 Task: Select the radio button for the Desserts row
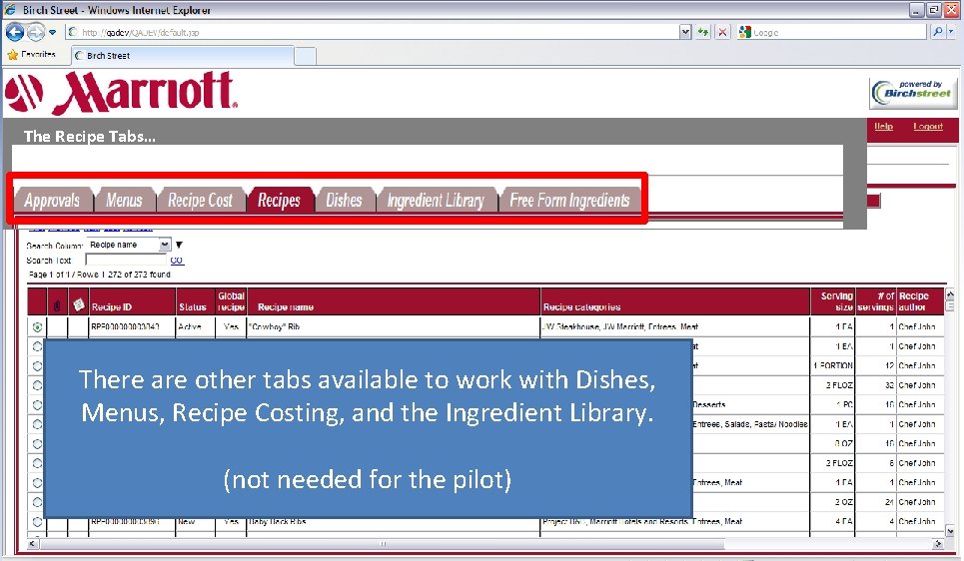(x=37, y=405)
